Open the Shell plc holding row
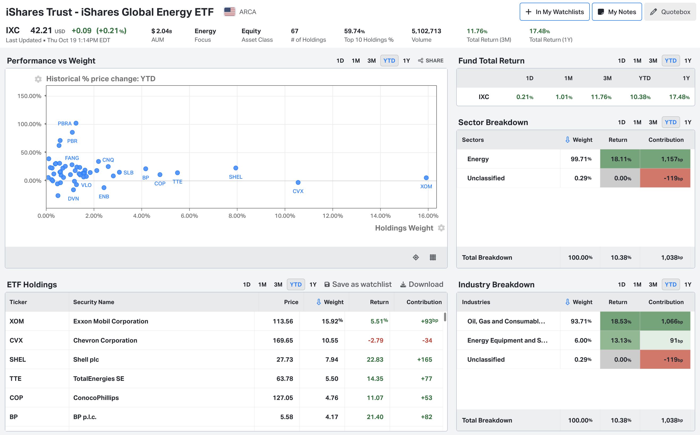700x435 pixels. (224, 359)
